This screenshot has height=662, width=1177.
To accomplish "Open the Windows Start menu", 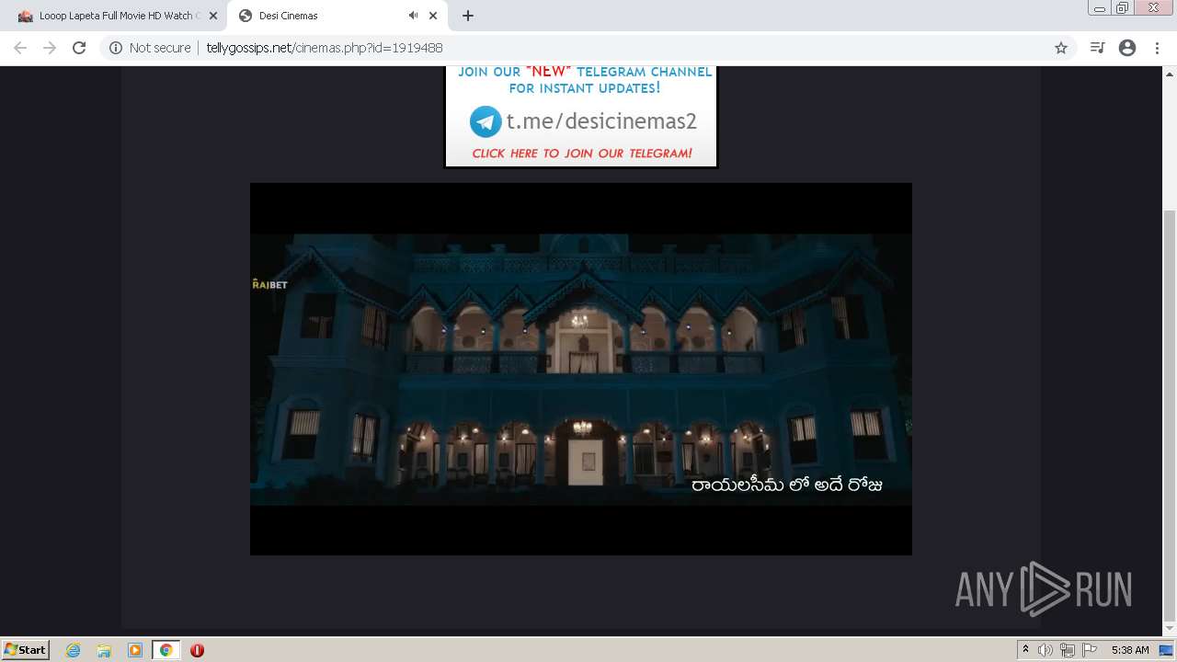I will coord(25,649).
